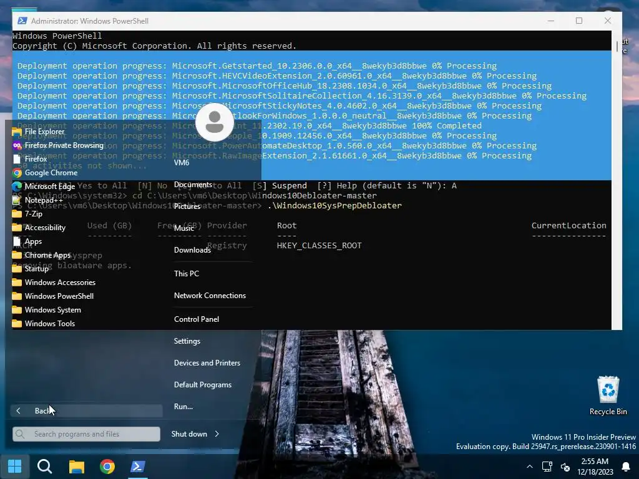Open the Apps entry in programs list

point(27,241)
